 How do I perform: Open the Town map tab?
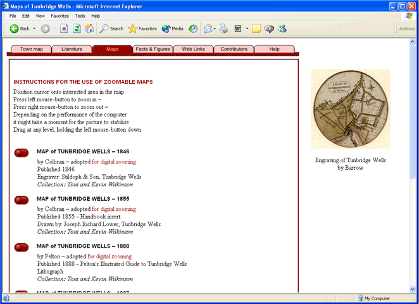pyautogui.click(x=30, y=49)
